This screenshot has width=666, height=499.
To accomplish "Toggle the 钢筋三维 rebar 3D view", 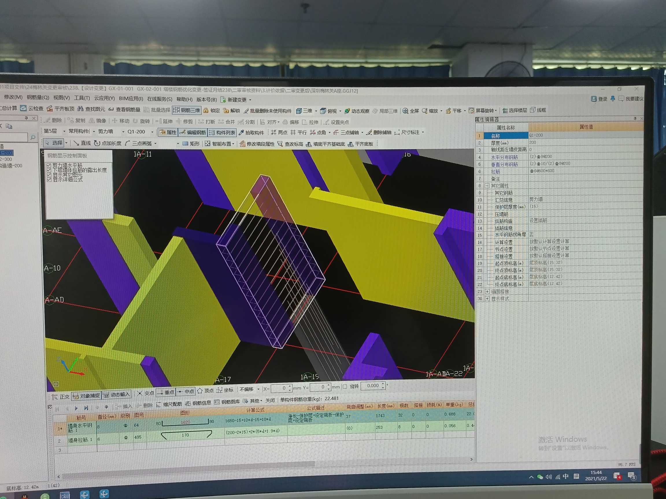I will point(186,110).
